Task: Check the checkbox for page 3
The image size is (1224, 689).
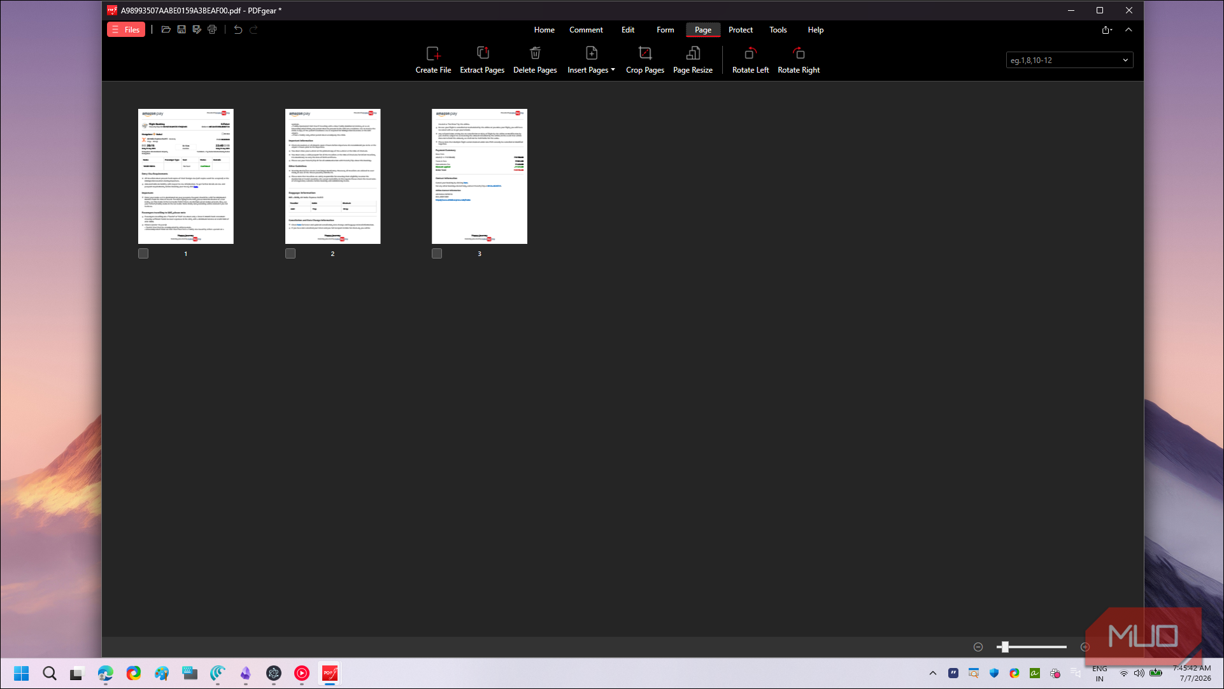Action: tap(437, 253)
